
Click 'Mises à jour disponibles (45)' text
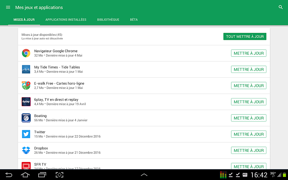coord(42,35)
